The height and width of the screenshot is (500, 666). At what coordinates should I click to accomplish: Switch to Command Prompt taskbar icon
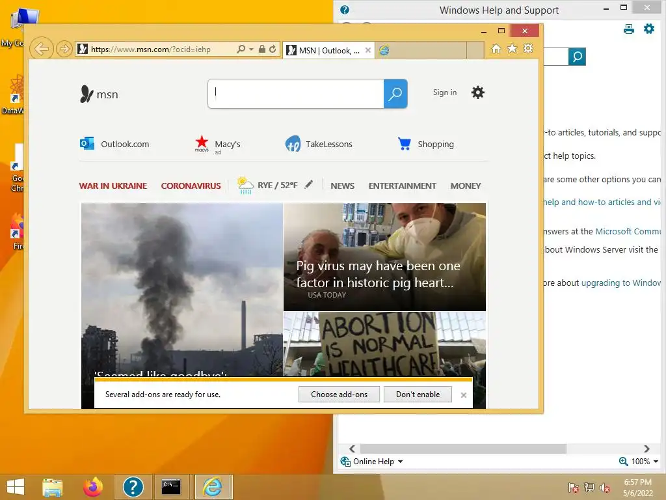171,487
